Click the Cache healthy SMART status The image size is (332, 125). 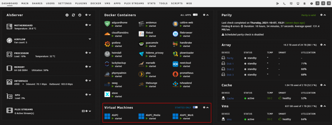285,98
